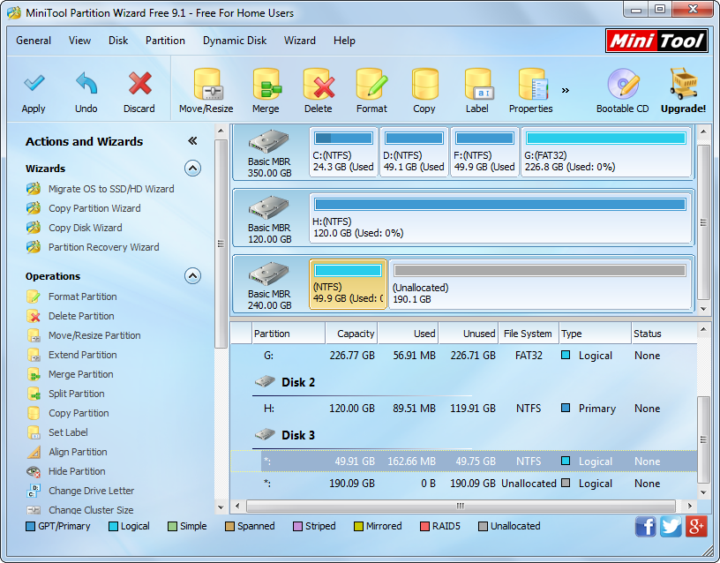The height and width of the screenshot is (563, 720).
Task: Choose Copy Partition in Operations list
Action: point(79,413)
